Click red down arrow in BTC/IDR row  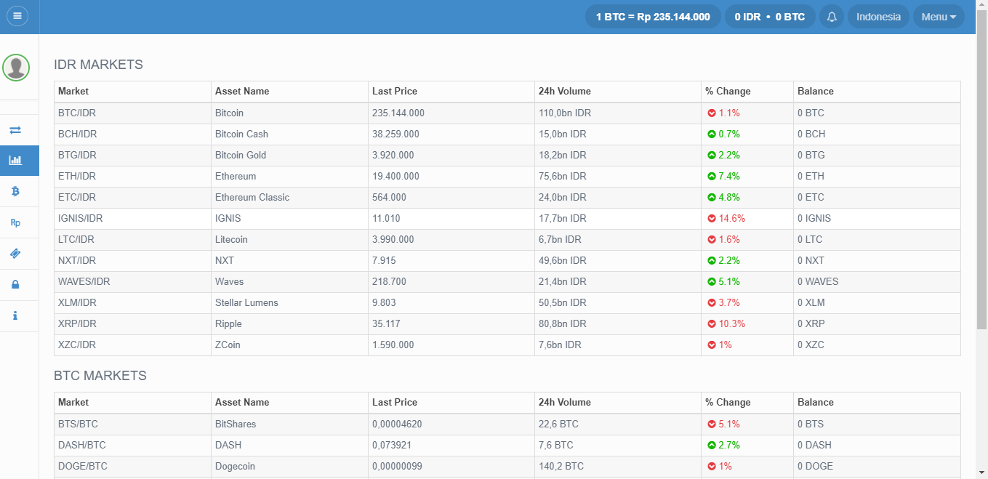[712, 113]
